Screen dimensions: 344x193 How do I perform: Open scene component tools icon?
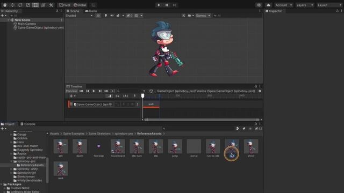184,16
